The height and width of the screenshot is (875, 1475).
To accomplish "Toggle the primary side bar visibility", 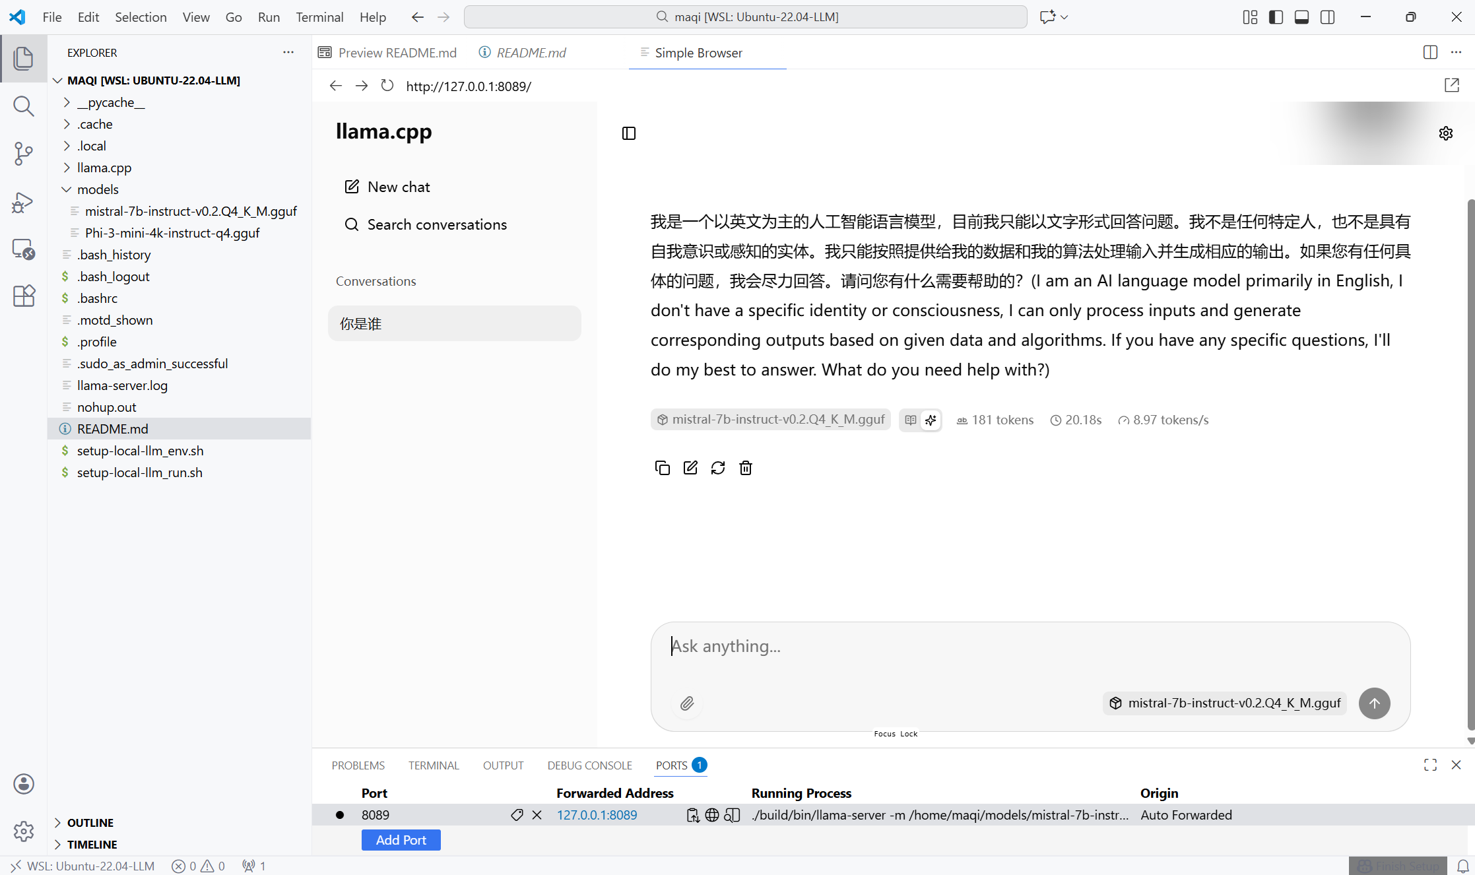I will tap(1276, 17).
